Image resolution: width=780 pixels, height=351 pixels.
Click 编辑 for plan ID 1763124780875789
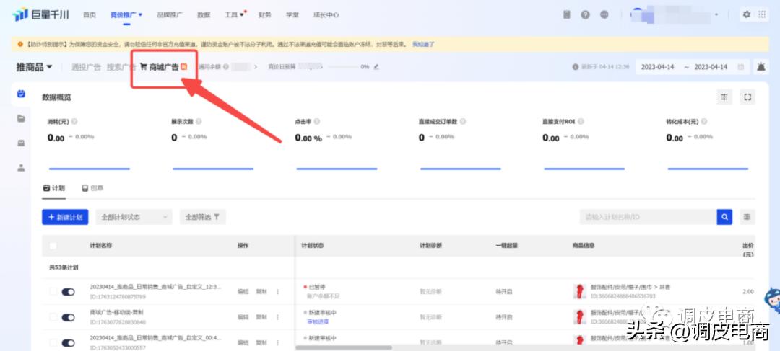[x=243, y=291]
